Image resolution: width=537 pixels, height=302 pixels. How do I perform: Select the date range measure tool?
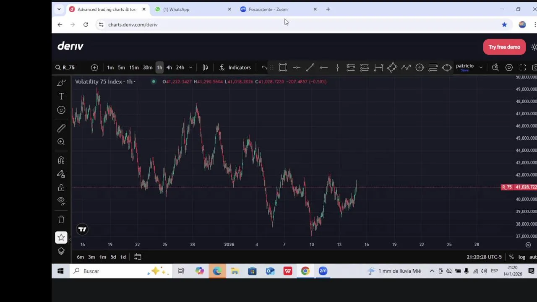378,68
